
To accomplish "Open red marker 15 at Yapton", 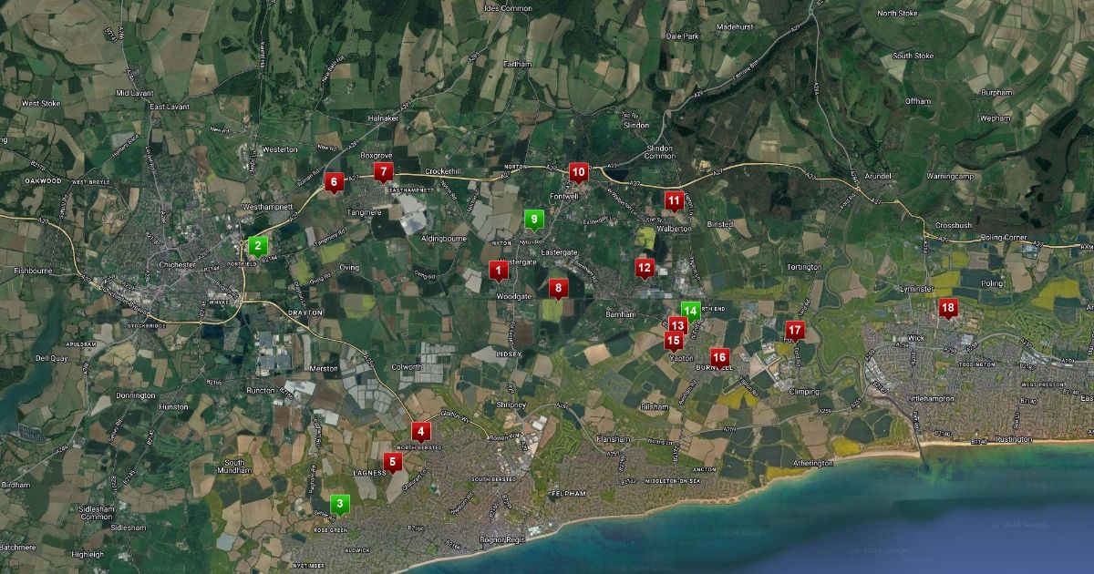I will click(x=674, y=341).
